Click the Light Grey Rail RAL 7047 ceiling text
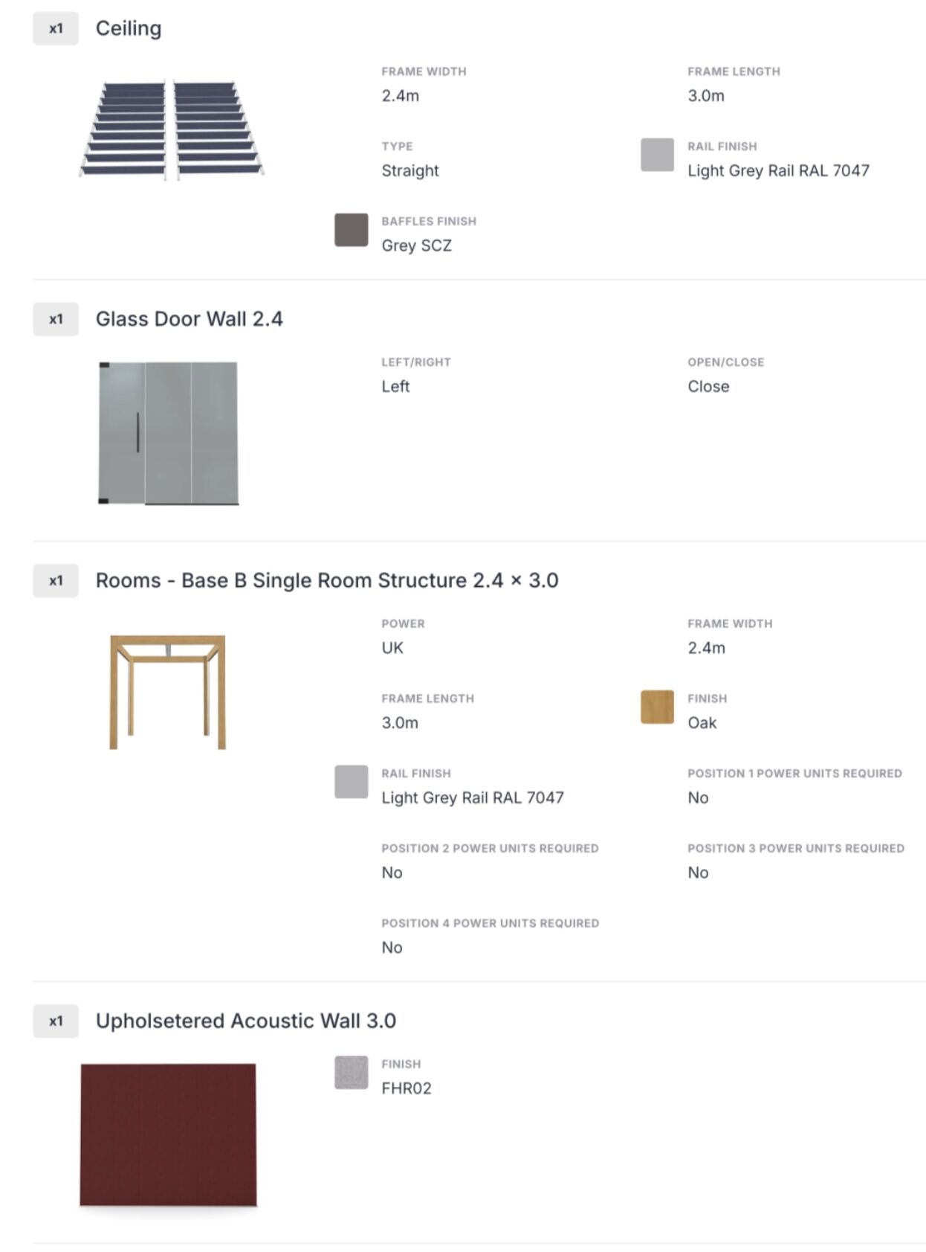The width and height of the screenshot is (926, 1252). 777,170
